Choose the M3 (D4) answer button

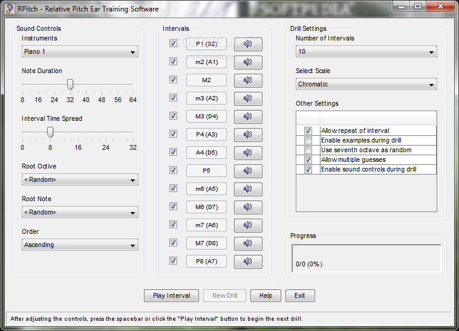[x=206, y=117]
